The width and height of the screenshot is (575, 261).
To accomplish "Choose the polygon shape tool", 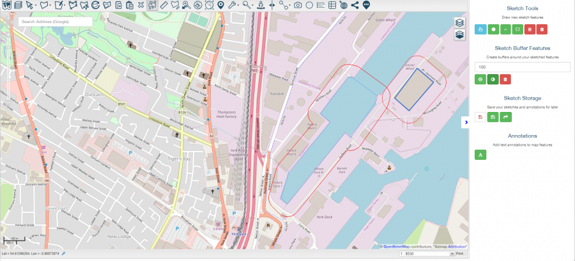I will (44, 5).
